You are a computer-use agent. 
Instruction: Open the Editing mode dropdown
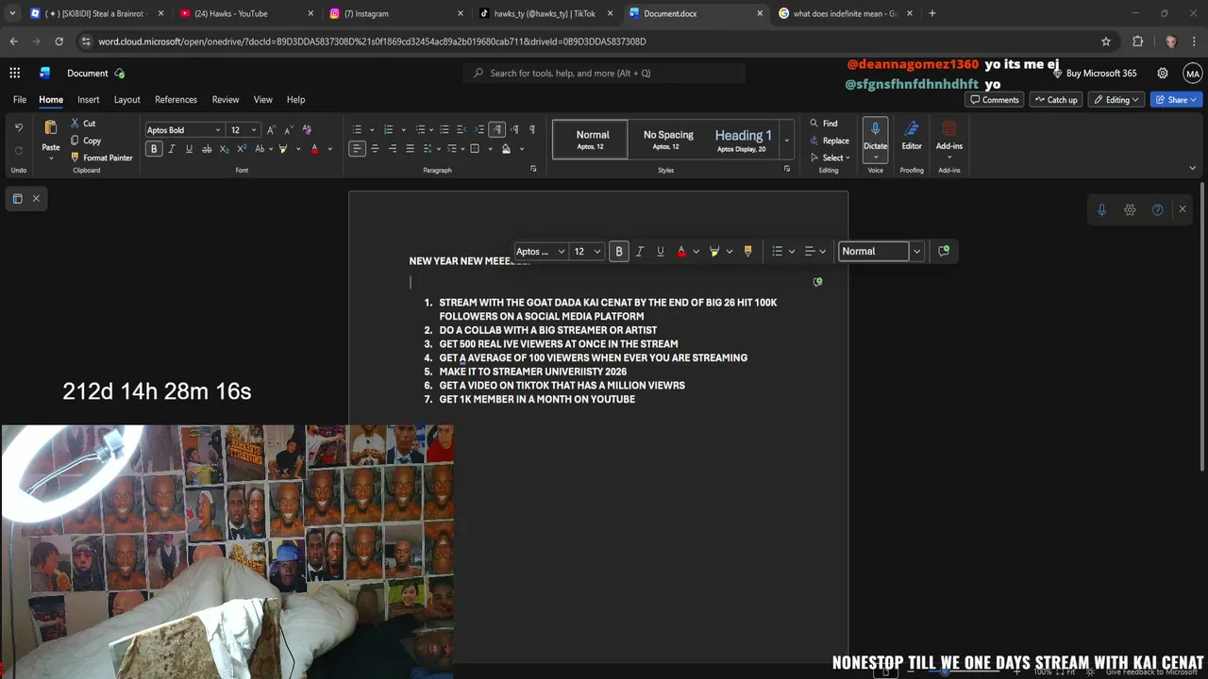point(1117,99)
